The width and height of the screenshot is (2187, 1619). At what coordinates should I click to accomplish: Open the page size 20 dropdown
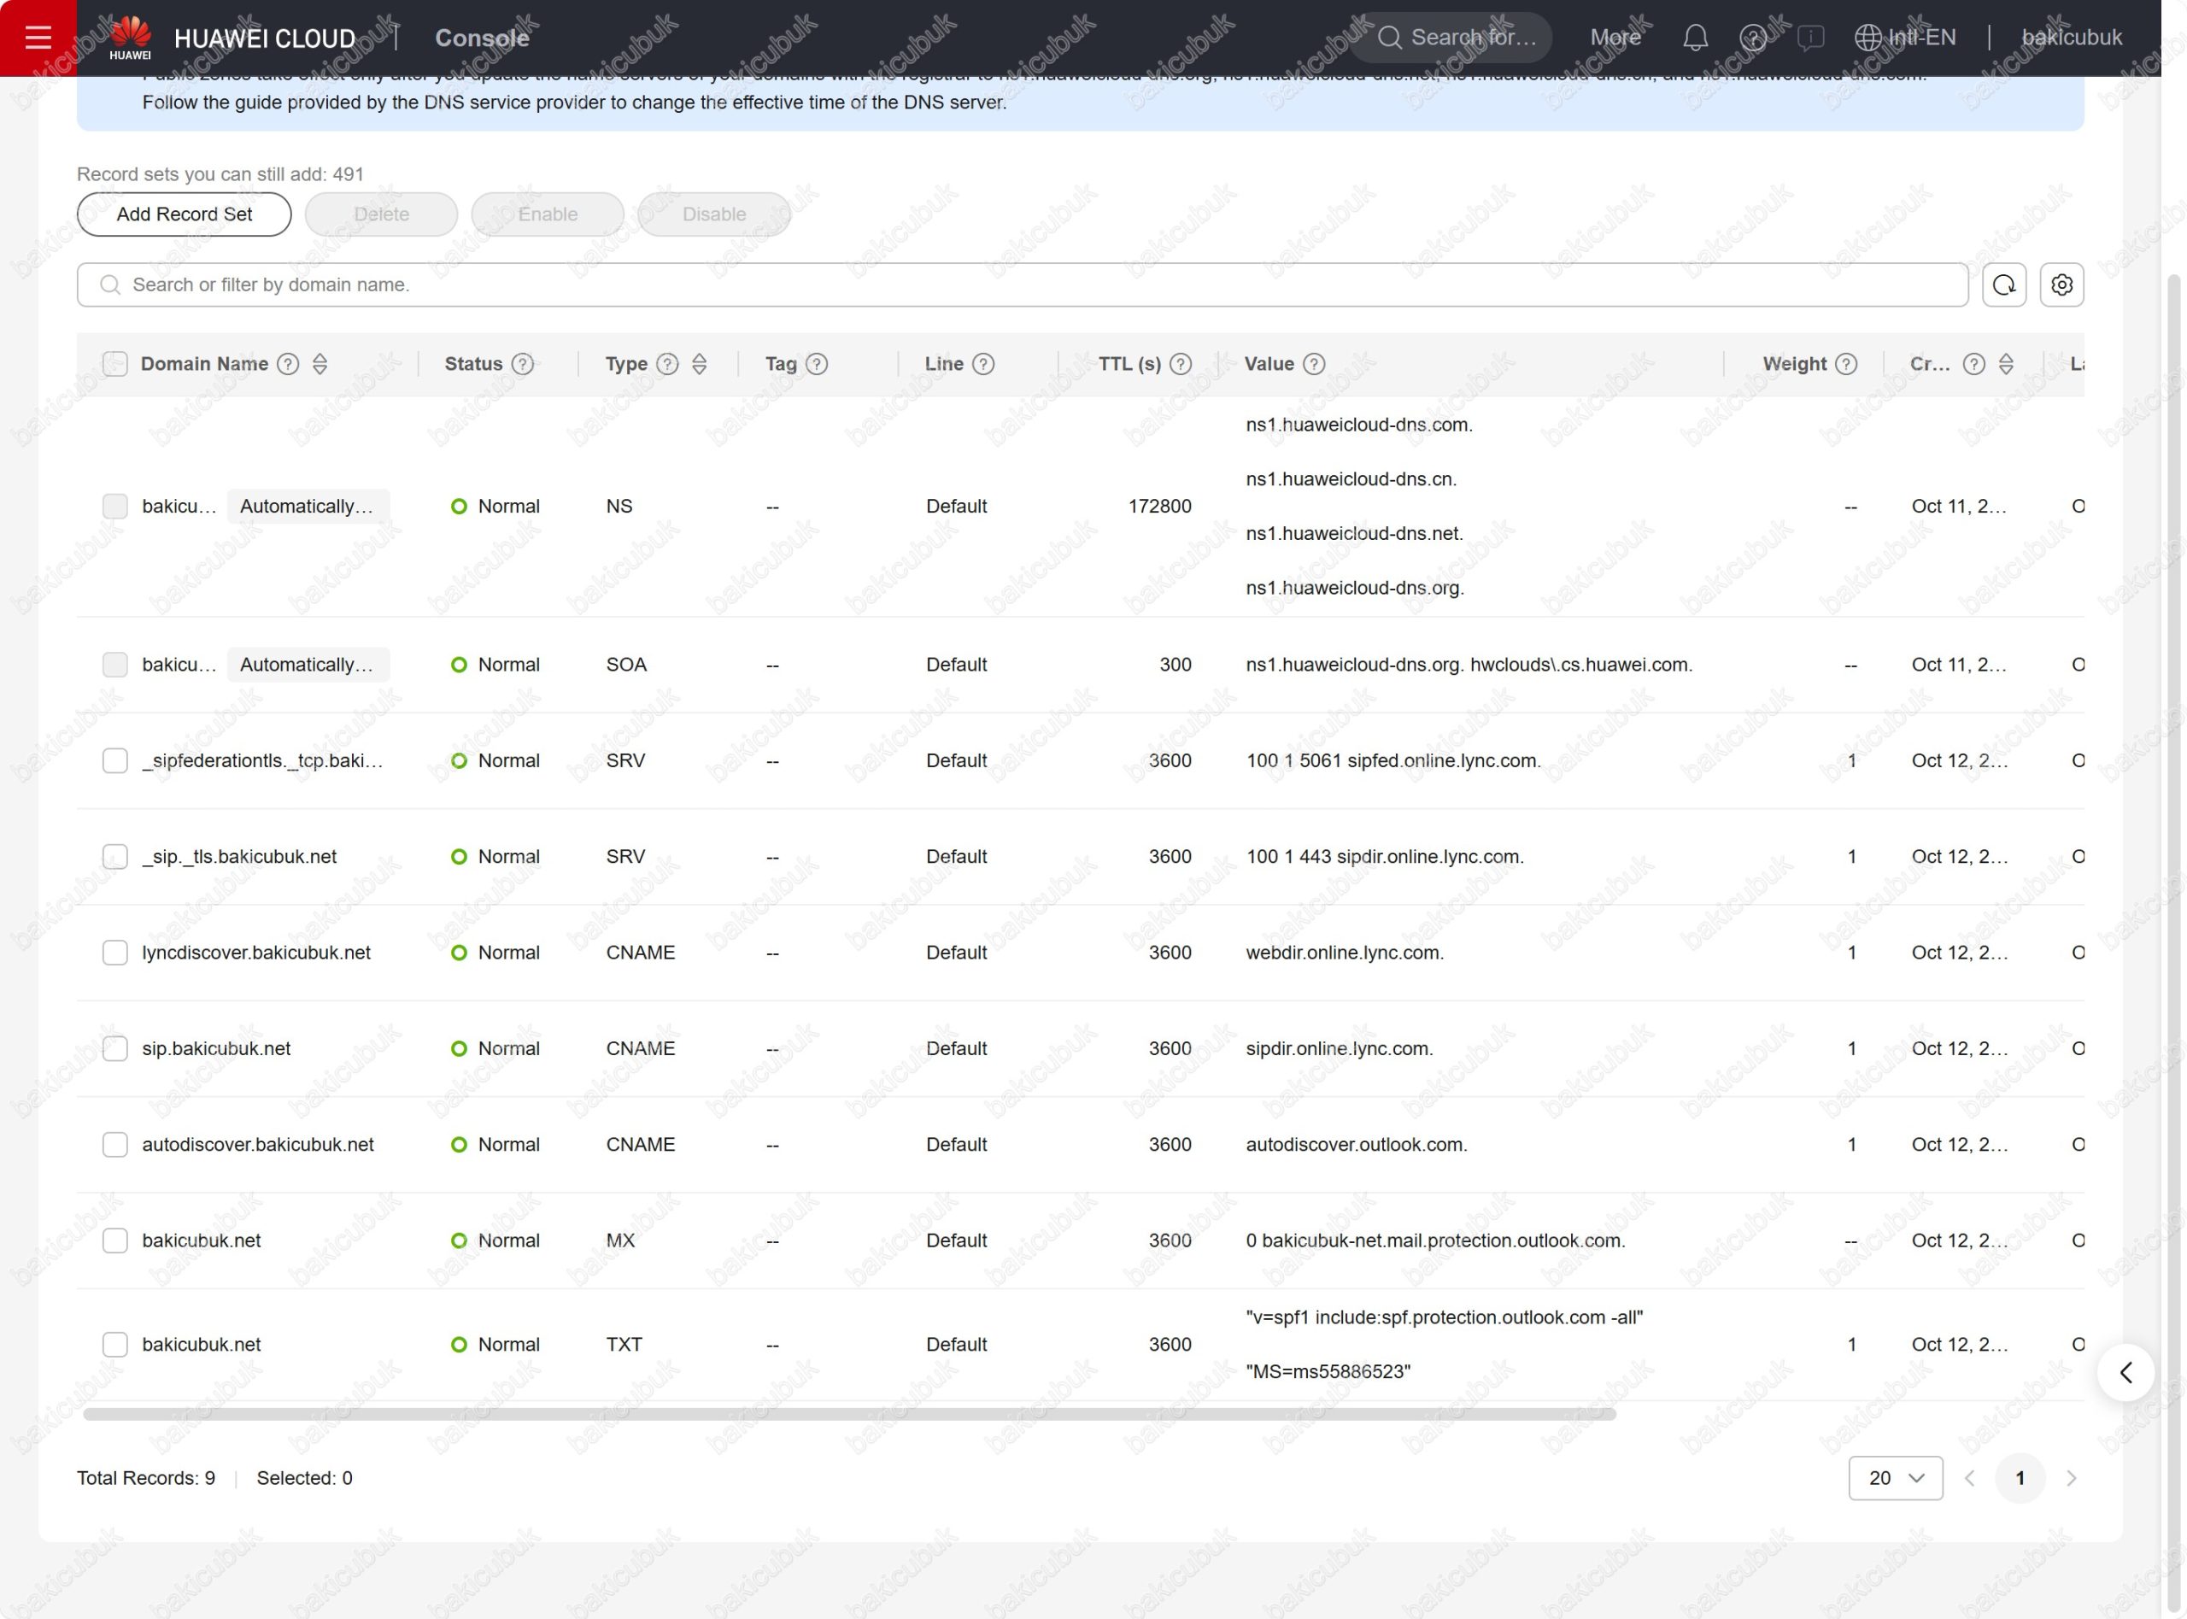point(1895,1478)
